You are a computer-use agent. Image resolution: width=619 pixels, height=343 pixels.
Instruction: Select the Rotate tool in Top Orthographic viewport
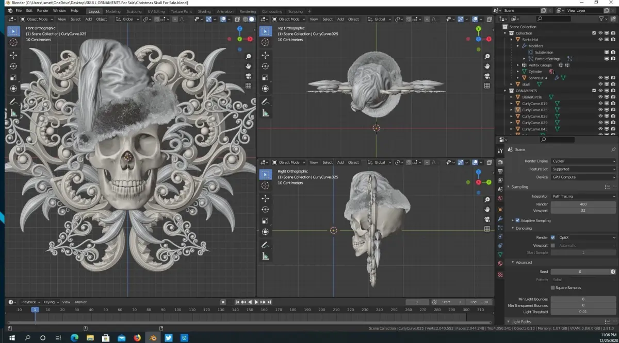click(x=265, y=66)
